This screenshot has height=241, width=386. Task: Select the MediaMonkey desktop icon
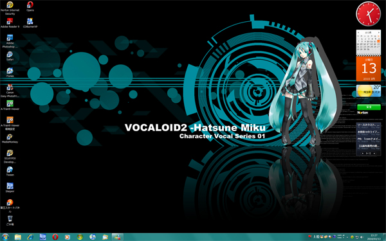pos(10,137)
